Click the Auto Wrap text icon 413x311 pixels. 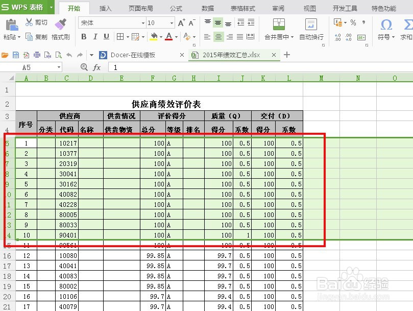tap(311, 24)
